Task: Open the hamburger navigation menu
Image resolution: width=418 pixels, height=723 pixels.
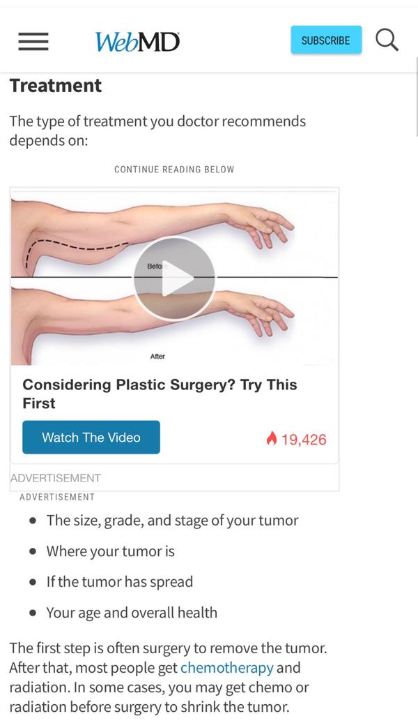Action: click(33, 41)
